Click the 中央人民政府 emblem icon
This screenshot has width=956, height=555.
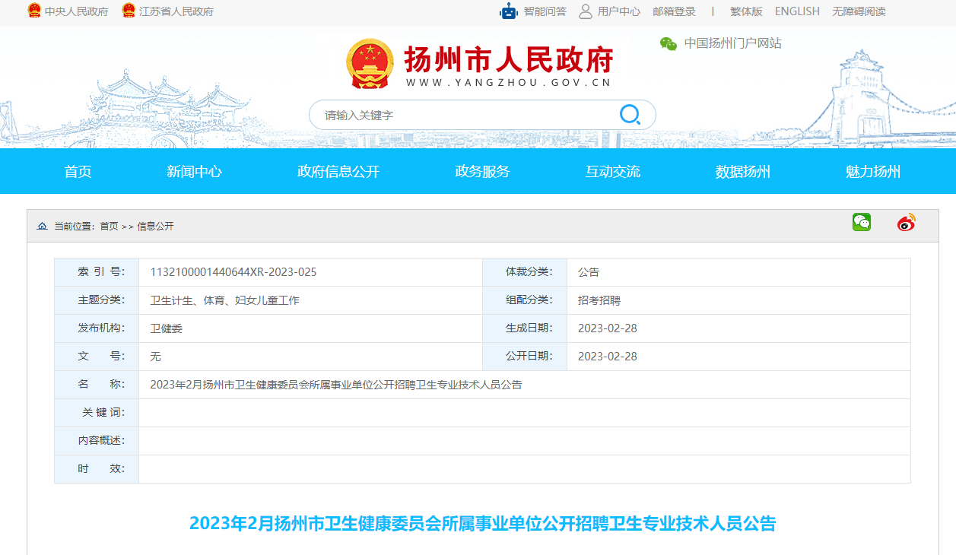click(34, 11)
